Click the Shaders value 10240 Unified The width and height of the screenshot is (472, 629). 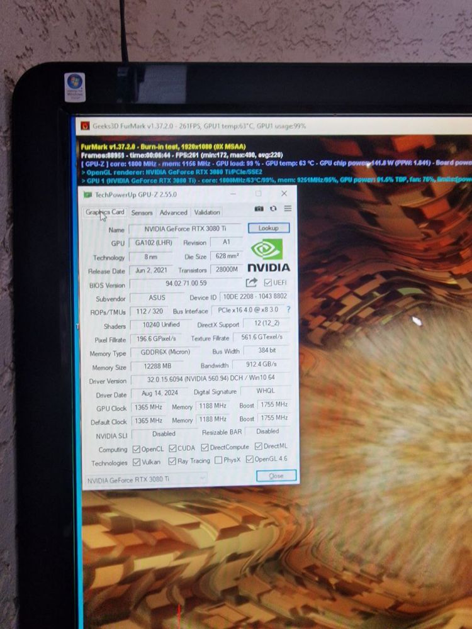coord(161,325)
